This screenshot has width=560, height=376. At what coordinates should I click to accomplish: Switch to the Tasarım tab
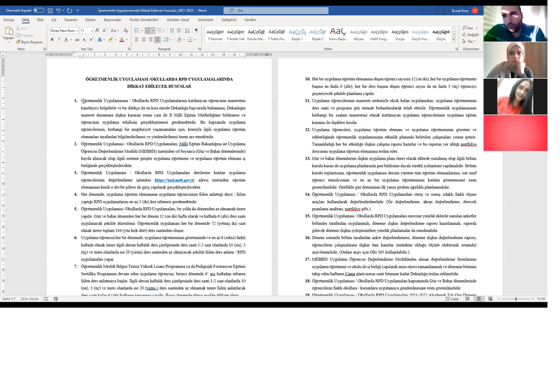(x=71, y=20)
